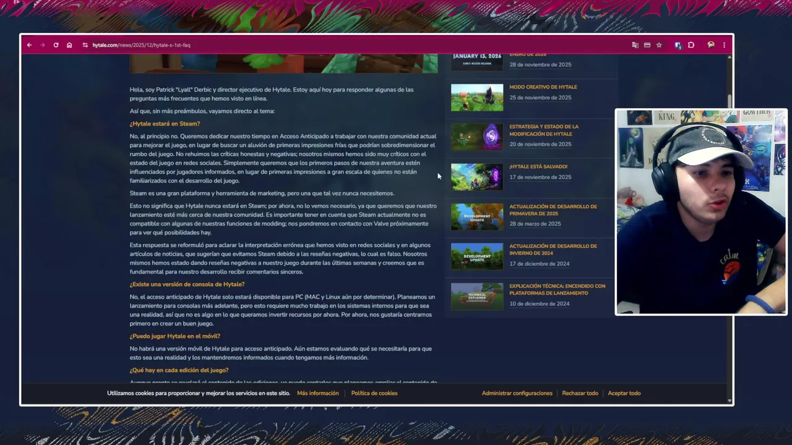
Task: Bookmark this page with the star
Action: point(659,45)
